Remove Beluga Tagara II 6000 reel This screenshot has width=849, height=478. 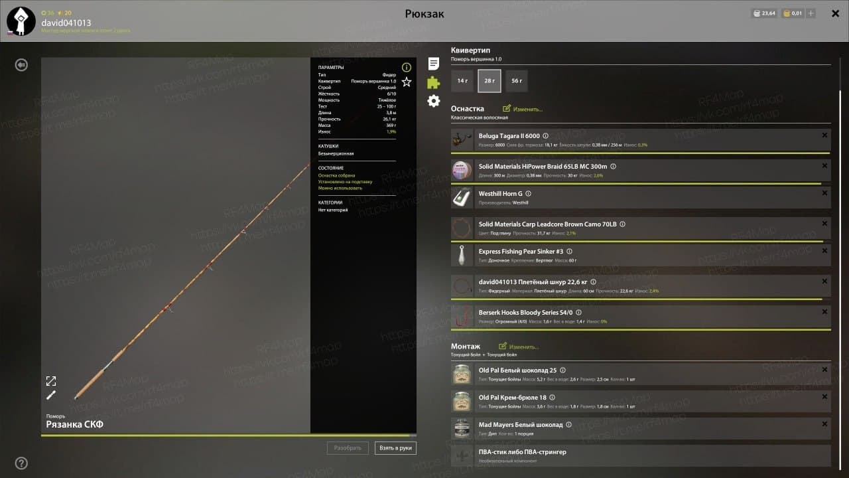(824, 135)
